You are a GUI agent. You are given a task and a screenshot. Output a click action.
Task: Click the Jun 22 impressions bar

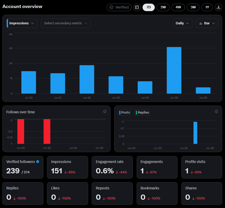tap(87, 79)
